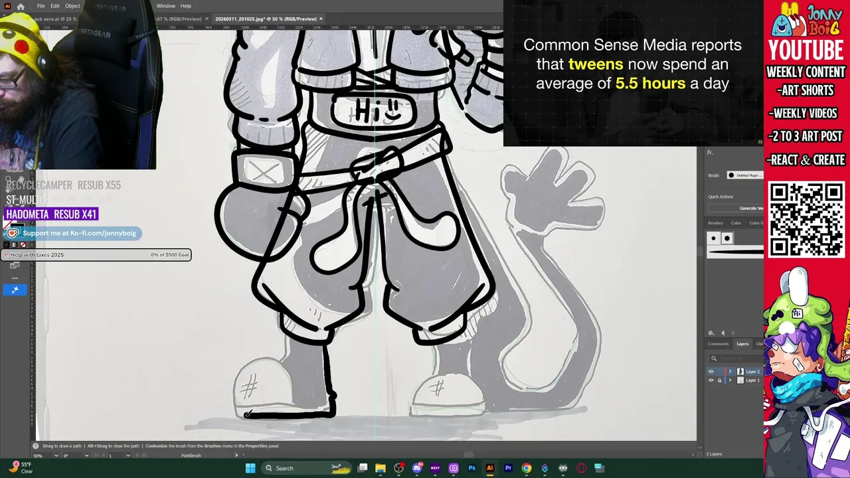Open the Help menu
This screenshot has width=850, height=478.
pos(186,6)
